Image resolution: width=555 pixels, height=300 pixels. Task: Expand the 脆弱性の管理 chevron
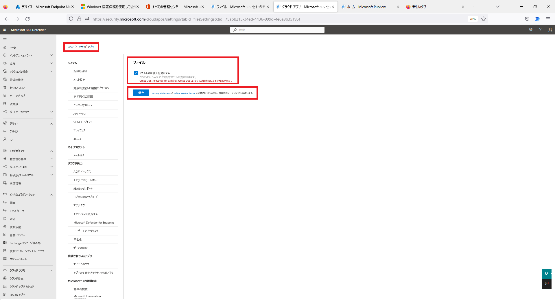[51, 158]
